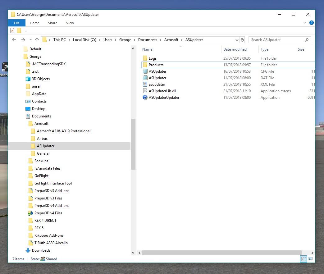This screenshot has width=324, height=274.
Task: Open the blue Help icon
Action: (311, 23)
